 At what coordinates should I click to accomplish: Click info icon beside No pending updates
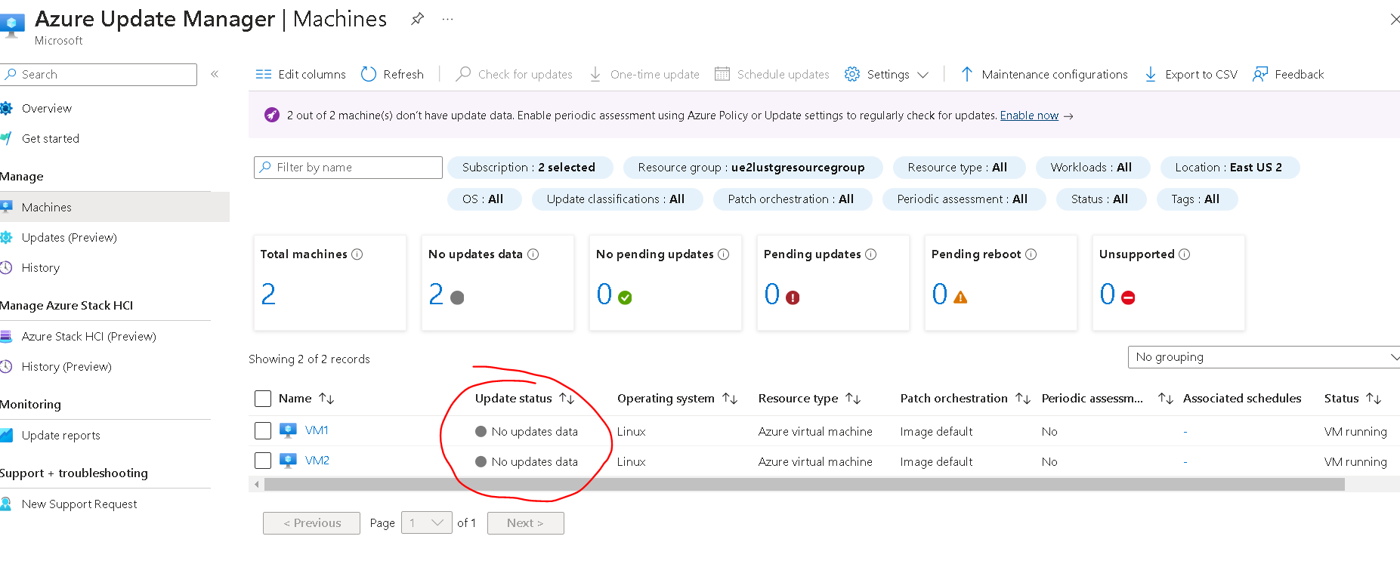point(724,254)
